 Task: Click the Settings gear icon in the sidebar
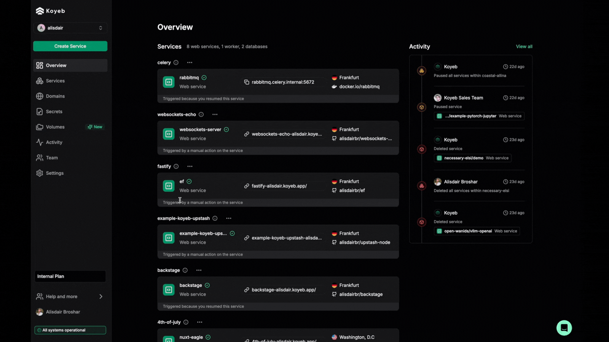click(x=40, y=173)
